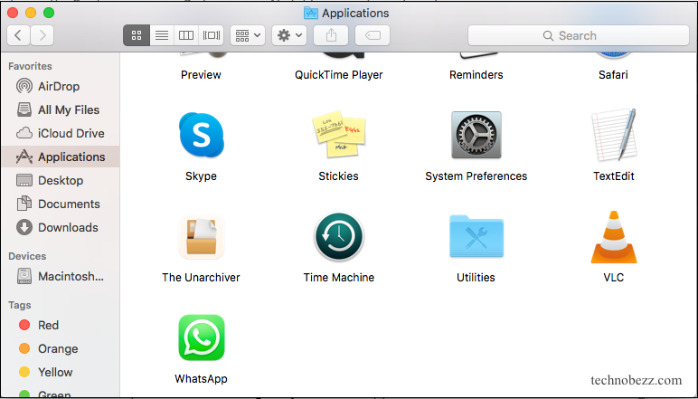Click the Time Machine name label
Viewport: 698px width, 399px height.
click(339, 278)
